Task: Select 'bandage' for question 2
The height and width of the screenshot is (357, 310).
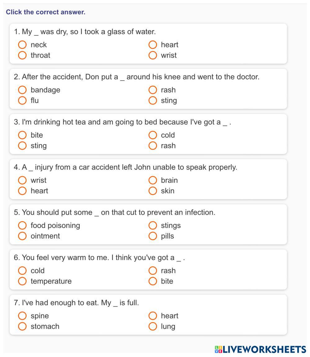Action: [22, 90]
